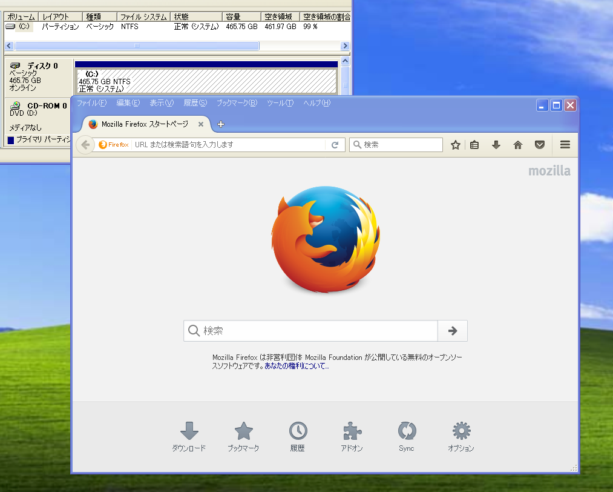Click the 'メディアなし' text under CD-ROM 0
The width and height of the screenshot is (613, 492).
[x=25, y=128]
